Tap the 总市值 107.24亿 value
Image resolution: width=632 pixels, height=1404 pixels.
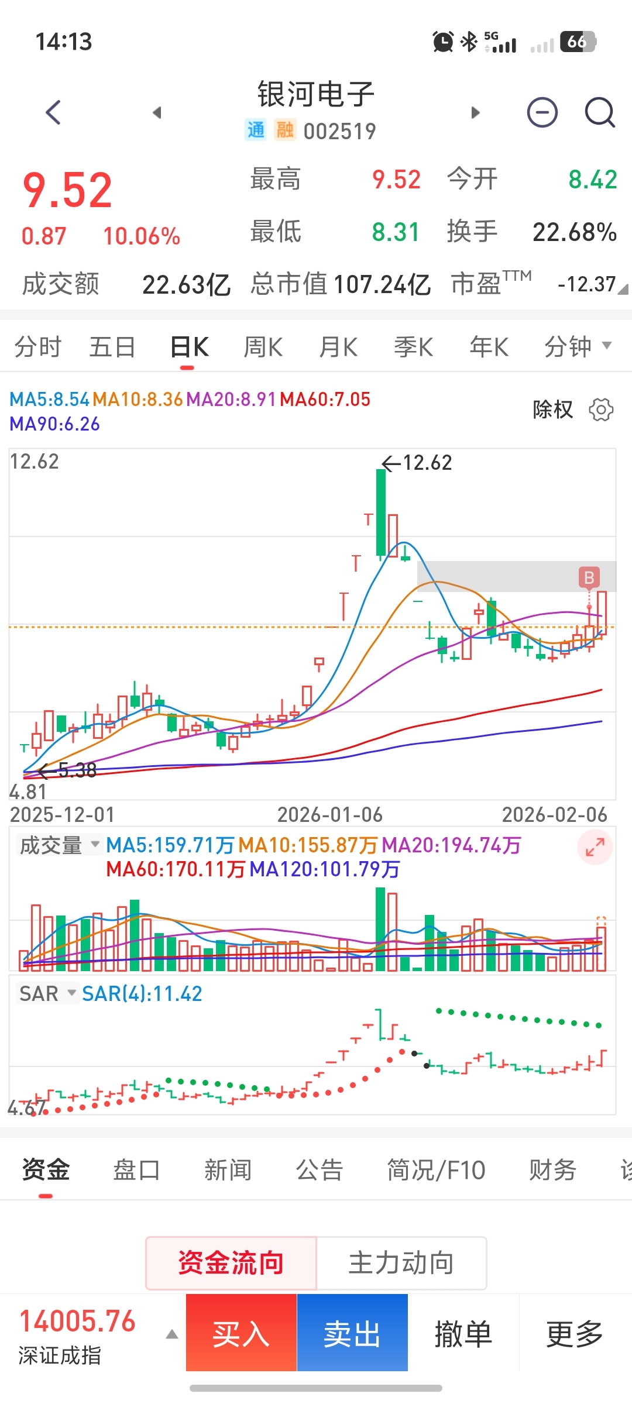tap(382, 285)
